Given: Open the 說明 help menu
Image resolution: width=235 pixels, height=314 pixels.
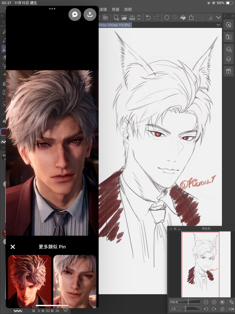Looking at the screenshot, I should [x=128, y=9].
